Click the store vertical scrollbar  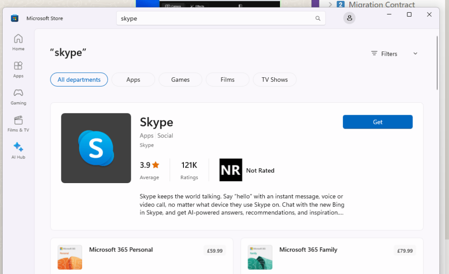click(437, 63)
